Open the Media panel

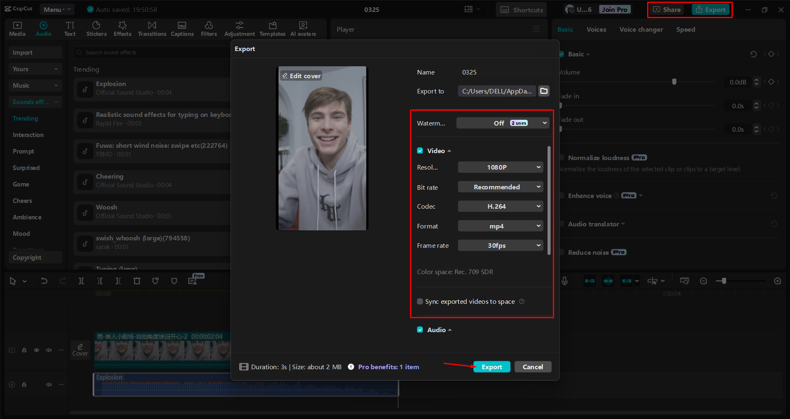17,28
